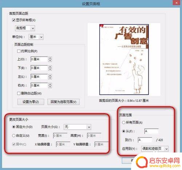Click the 到(T) ending page input field

tap(145, 140)
